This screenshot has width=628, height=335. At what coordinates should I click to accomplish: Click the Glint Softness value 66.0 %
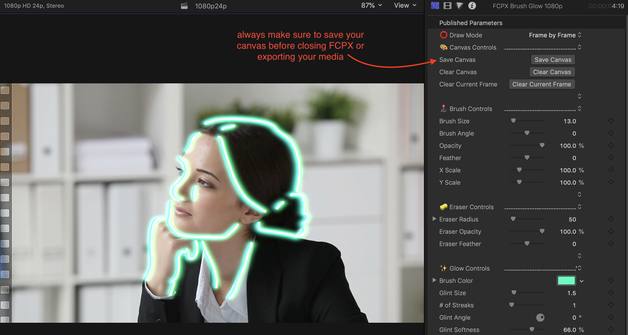pos(573,330)
